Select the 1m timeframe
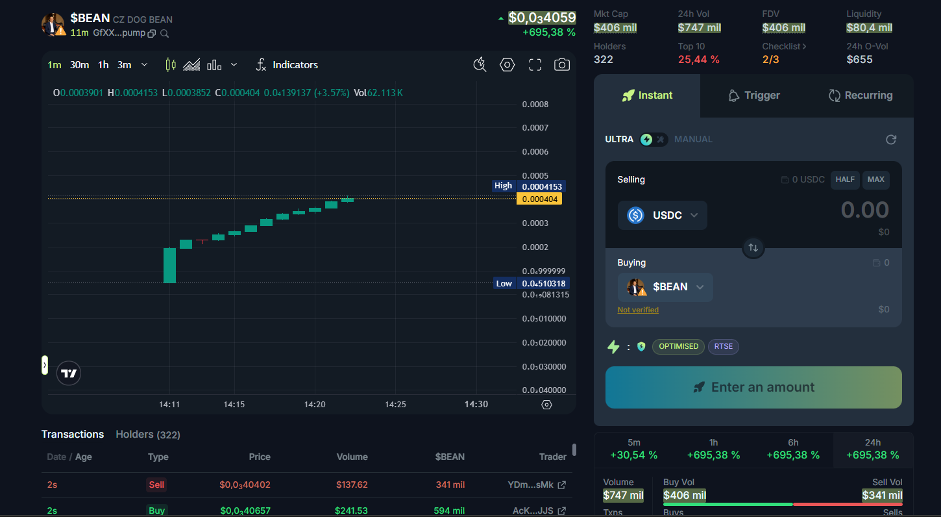Viewport: 941px width, 517px height. (55, 65)
